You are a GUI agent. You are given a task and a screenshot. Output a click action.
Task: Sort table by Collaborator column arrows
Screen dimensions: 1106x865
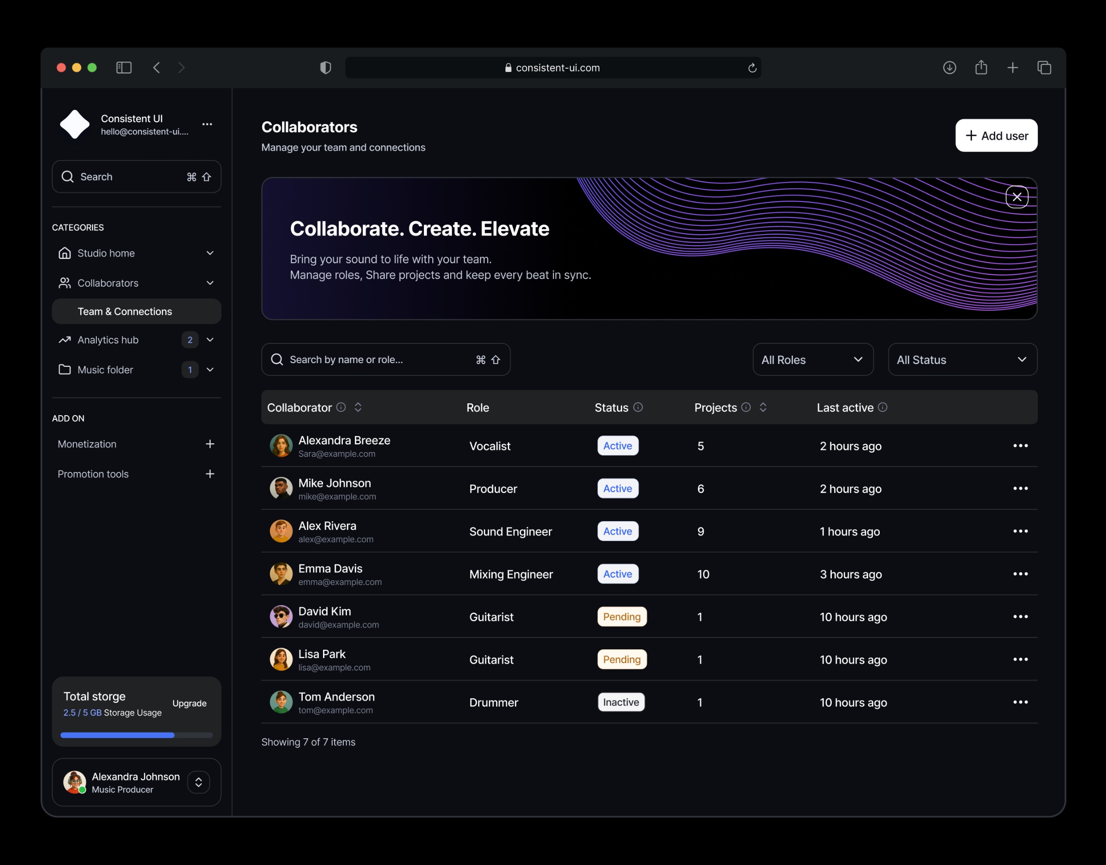(358, 407)
